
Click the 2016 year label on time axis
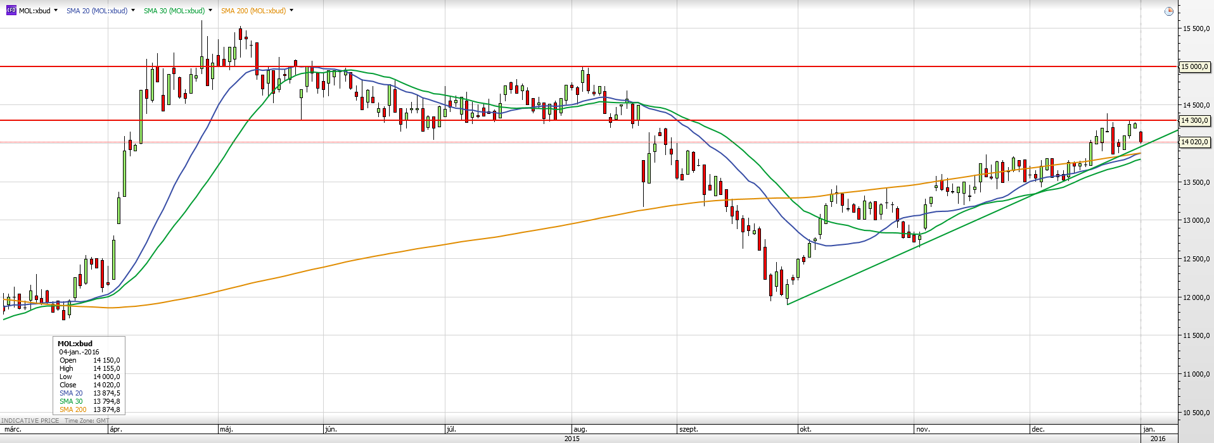click(x=1158, y=438)
